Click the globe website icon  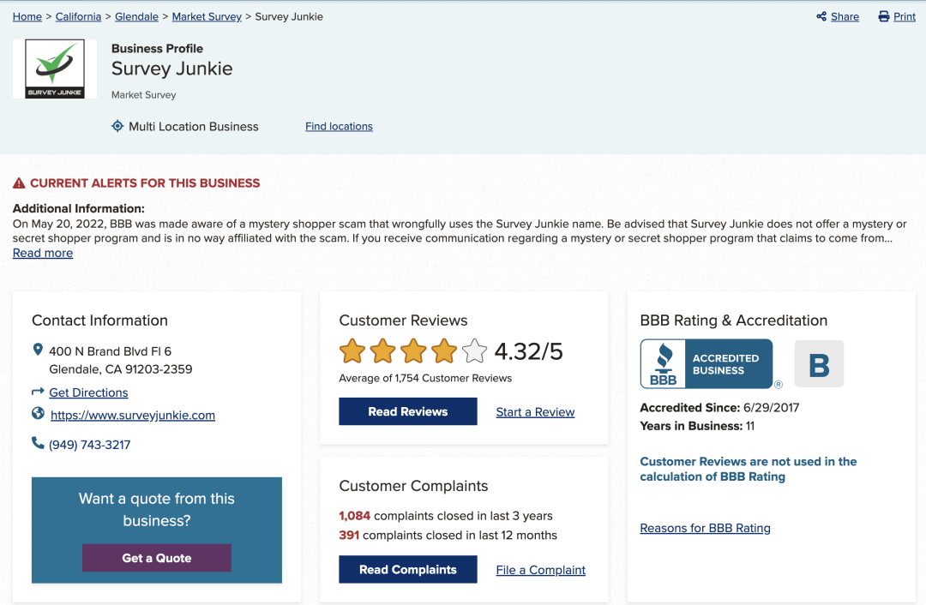(38, 414)
